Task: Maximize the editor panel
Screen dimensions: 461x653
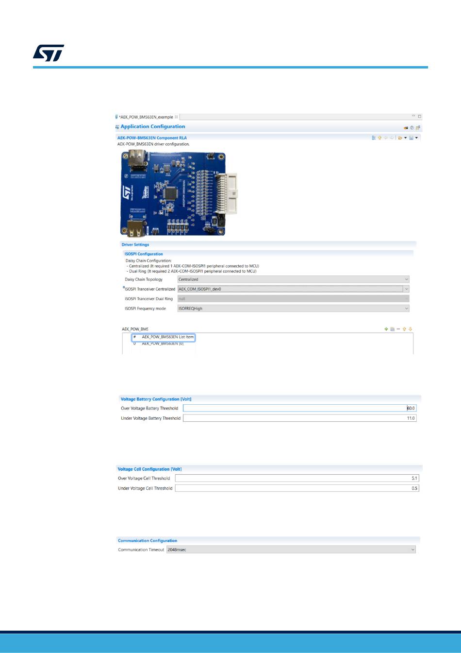Action: click(420, 117)
